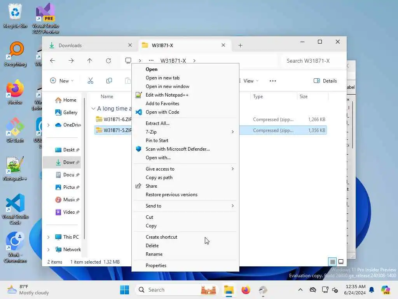Sort by the Type column header
The height and width of the screenshot is (299, 398).
[x=273, y=97]
